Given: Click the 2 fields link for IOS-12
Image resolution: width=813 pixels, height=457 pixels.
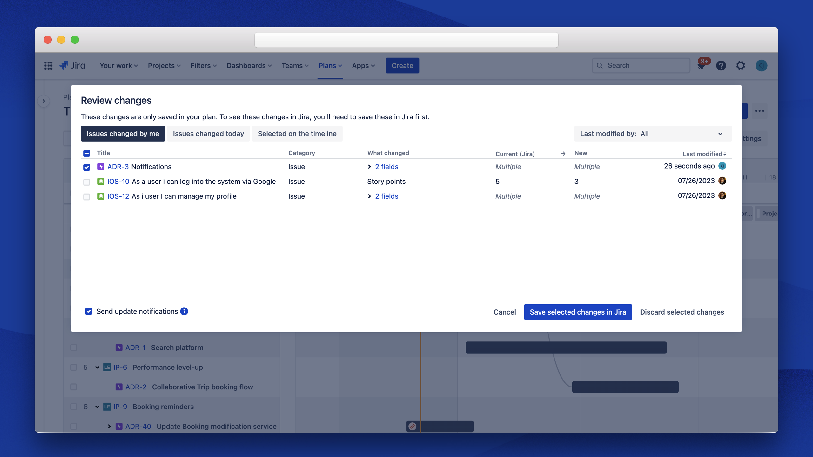Looking at the screenshot, I should tap(386, 196).
